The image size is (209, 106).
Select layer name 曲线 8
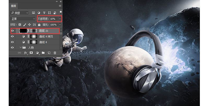[43, 42]
